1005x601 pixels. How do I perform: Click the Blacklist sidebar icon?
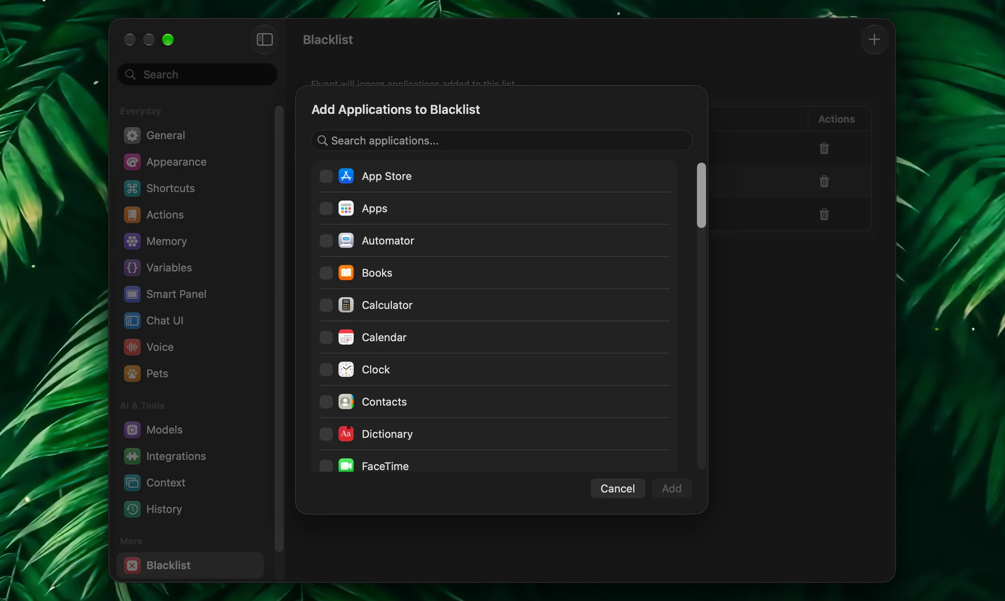tap(132, 565)
